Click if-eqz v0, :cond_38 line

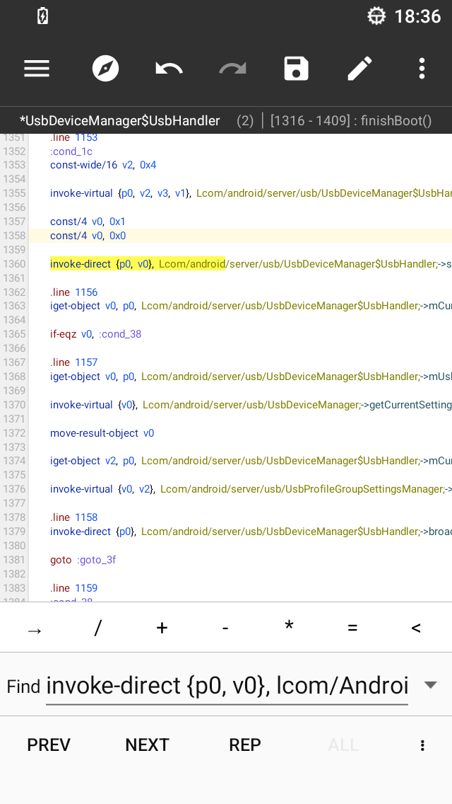point(95,334)
